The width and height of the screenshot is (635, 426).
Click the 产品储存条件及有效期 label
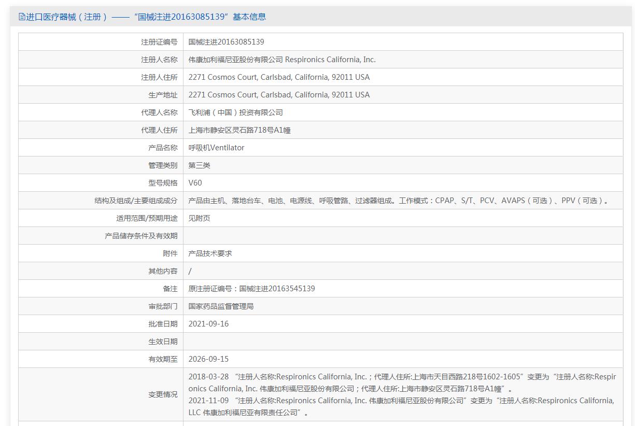(x=141, y=236)
